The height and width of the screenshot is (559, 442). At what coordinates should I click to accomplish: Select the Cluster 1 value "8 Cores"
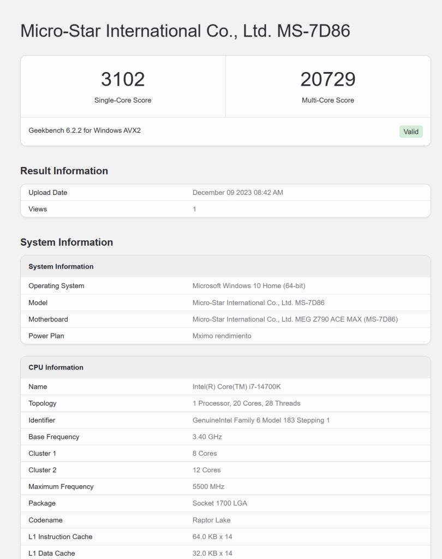click(205, 454)
